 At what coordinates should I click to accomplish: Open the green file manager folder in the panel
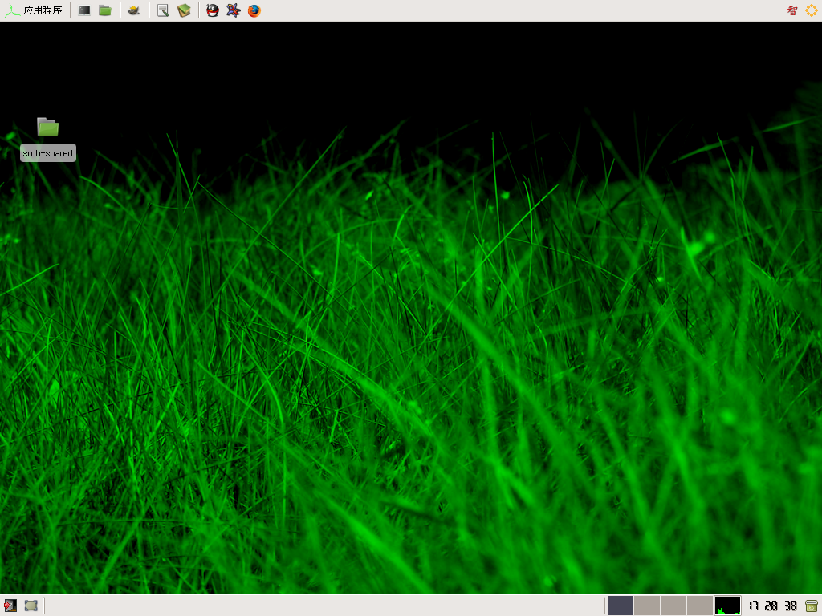(x=105, y=10)
